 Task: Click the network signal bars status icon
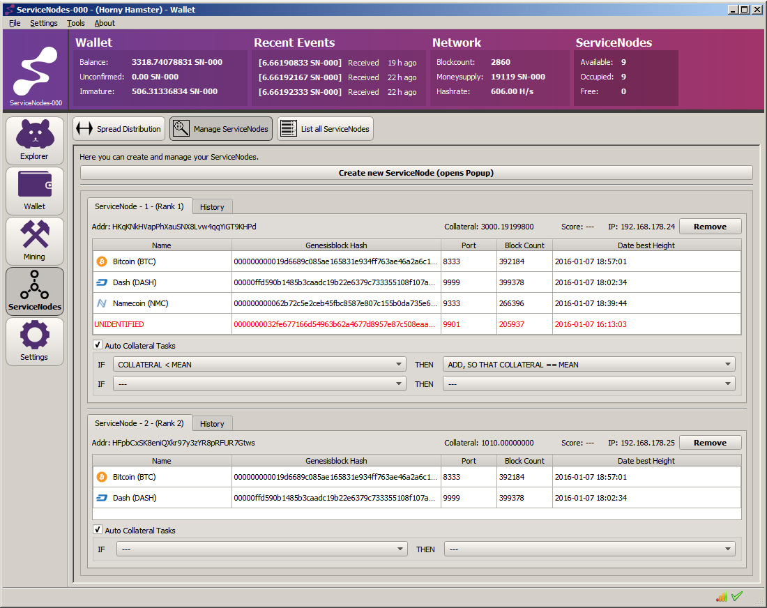point(722,597)
